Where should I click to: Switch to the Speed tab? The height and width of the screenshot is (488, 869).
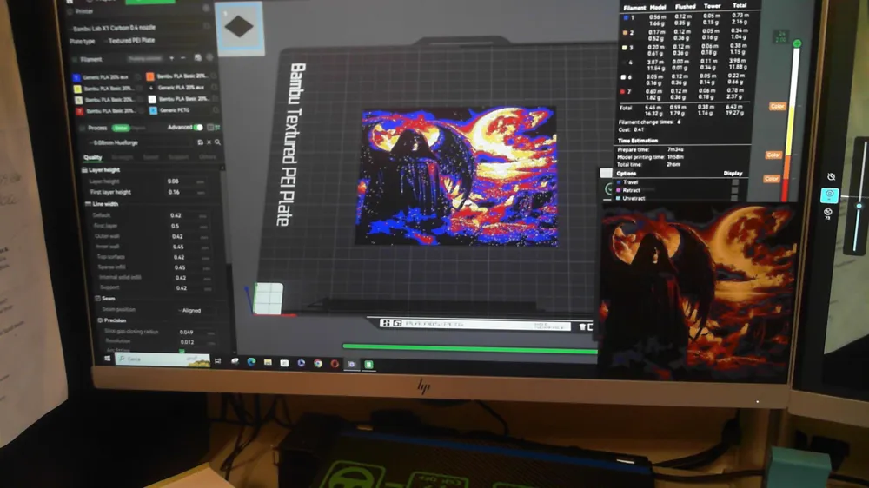tap(150, 157)
